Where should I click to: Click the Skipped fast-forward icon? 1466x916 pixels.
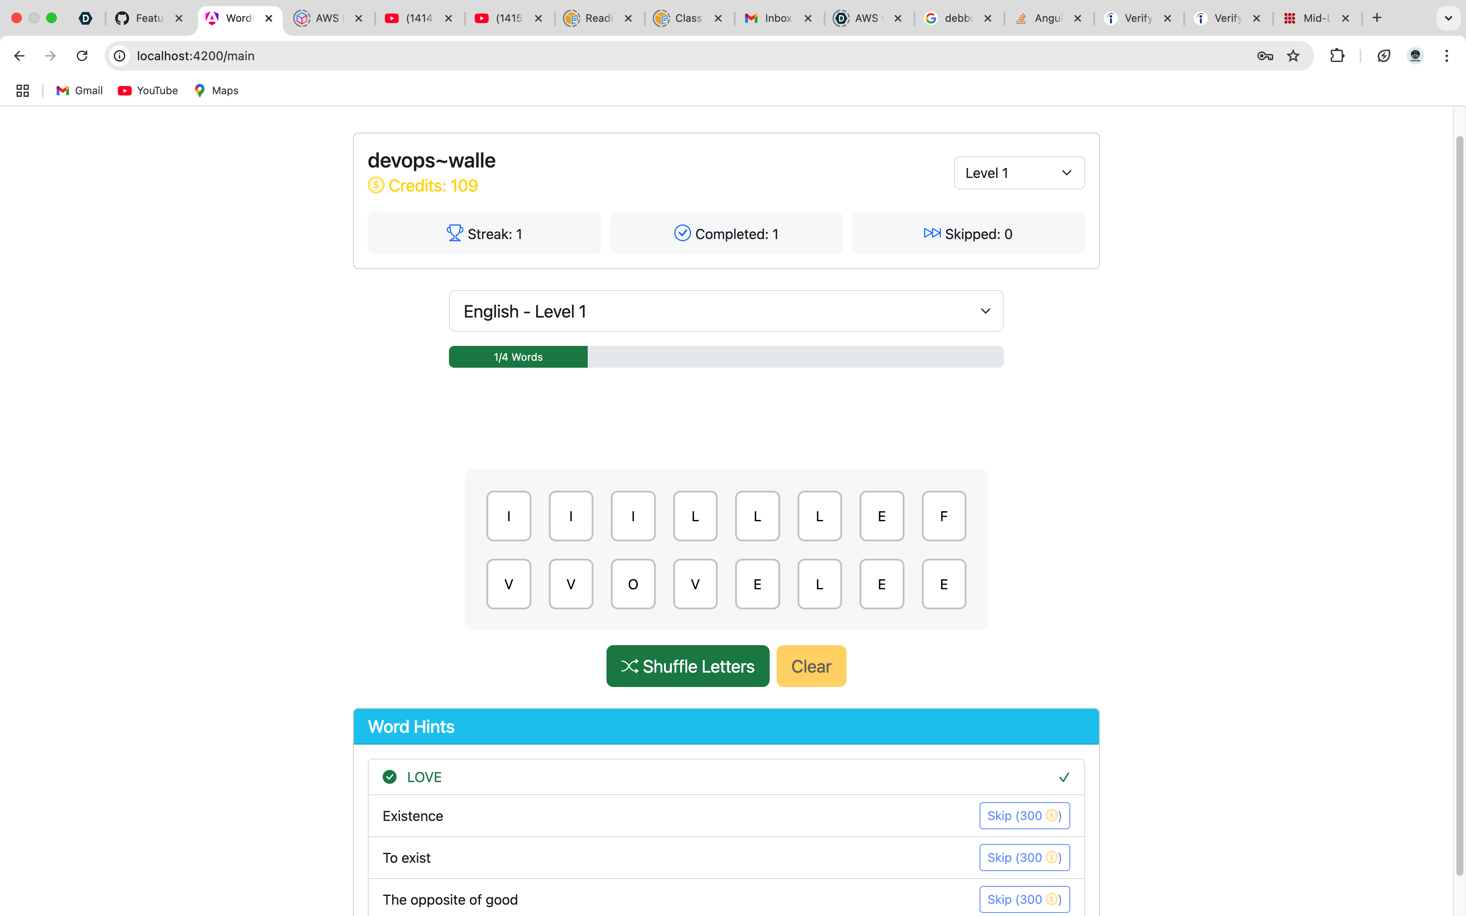(932, 233)
